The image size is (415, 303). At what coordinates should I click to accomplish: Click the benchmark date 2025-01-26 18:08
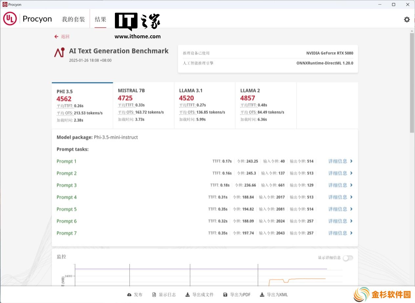pyautogui.click(x=90, y=60)
